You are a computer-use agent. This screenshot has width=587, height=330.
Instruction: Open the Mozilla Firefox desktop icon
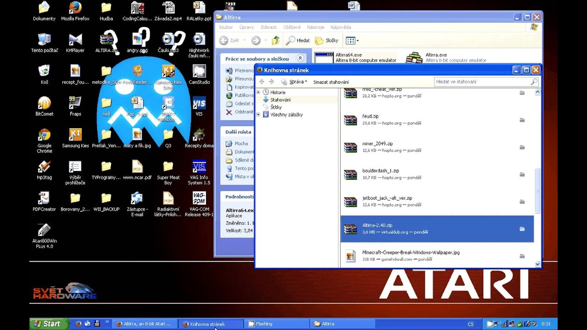point(75,11)
